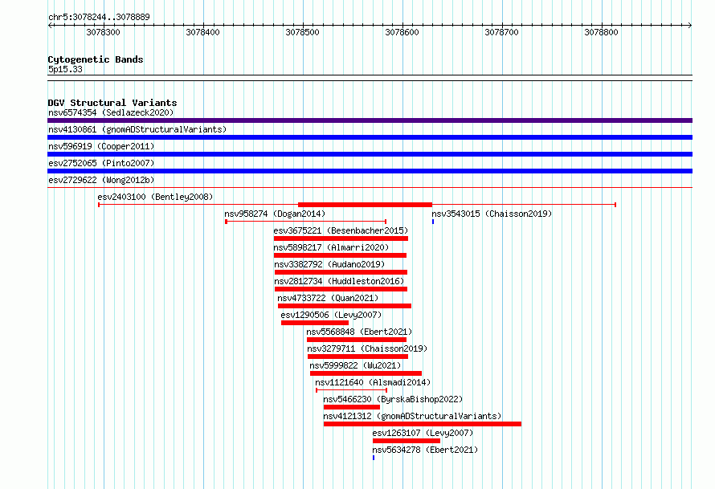Screen dimensions: 715x489
Task: Click the nsv958274 (Dogan2014) label
Action: pyautogui.click(x=275, y=214)
